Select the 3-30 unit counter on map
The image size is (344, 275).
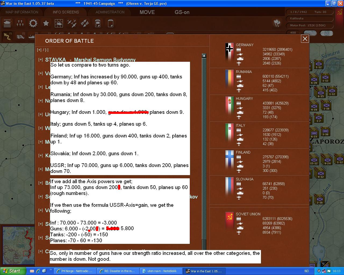point(325,132)
